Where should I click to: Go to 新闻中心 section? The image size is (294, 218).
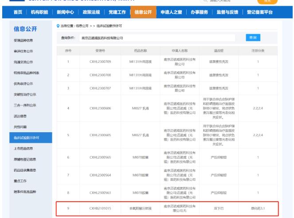tap(65, 12)
